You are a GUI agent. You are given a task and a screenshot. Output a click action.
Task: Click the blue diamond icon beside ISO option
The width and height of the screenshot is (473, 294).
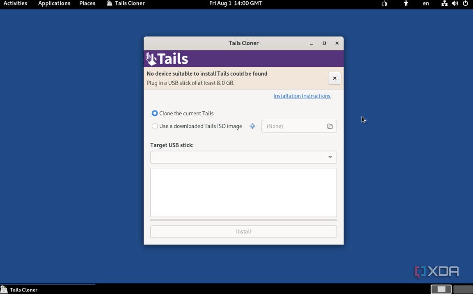(253, 126)
